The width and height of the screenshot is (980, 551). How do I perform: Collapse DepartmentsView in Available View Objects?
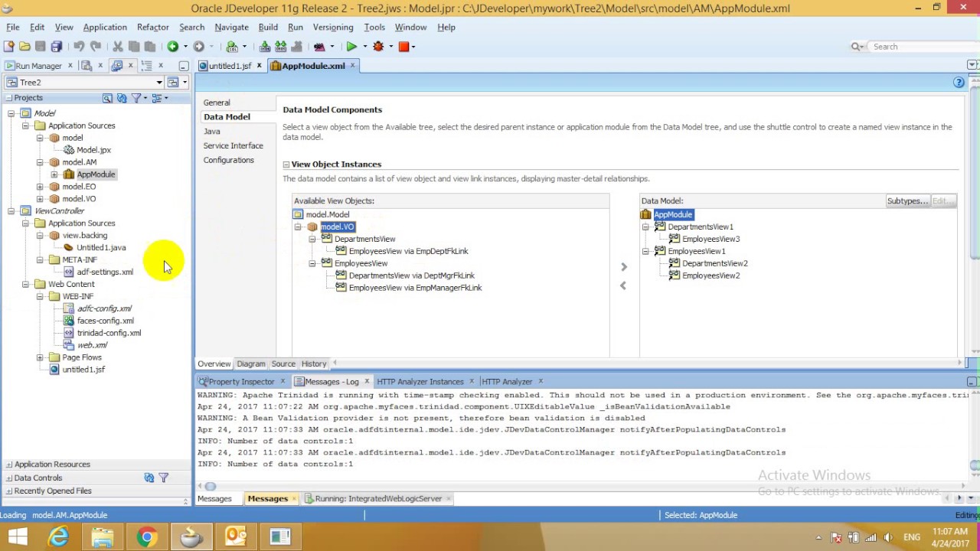(x=312, y=240)
